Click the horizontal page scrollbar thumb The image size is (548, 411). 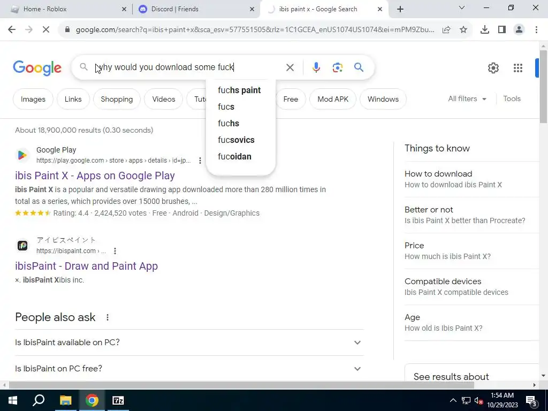pos(241,385)
